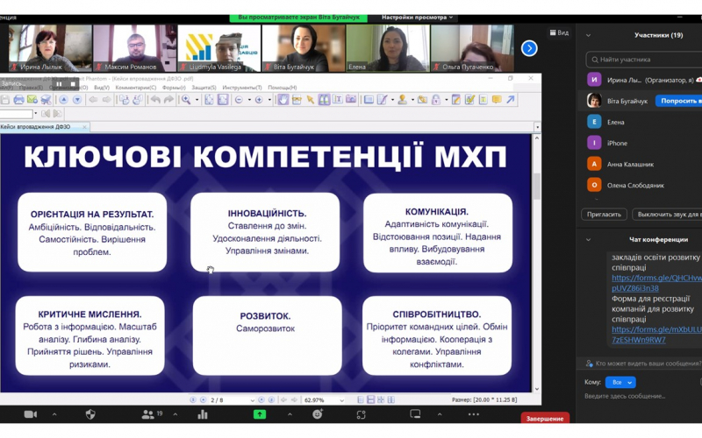
Task: Click the find participant search field
Action: pos(644,60)
